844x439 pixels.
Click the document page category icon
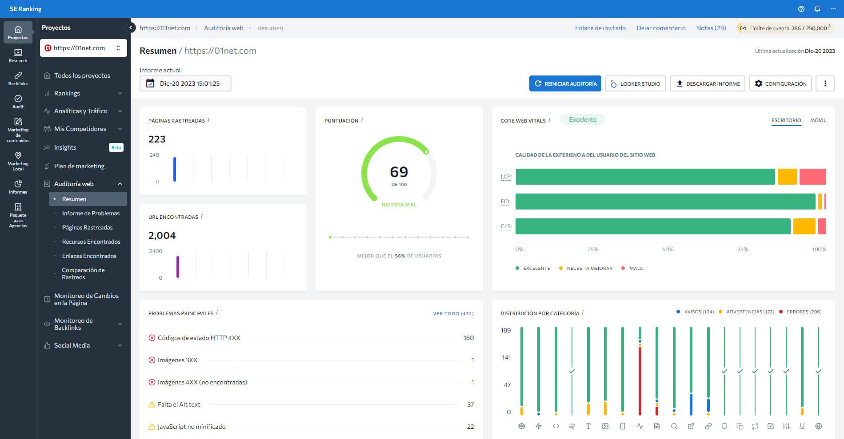(x=657, y=426)
